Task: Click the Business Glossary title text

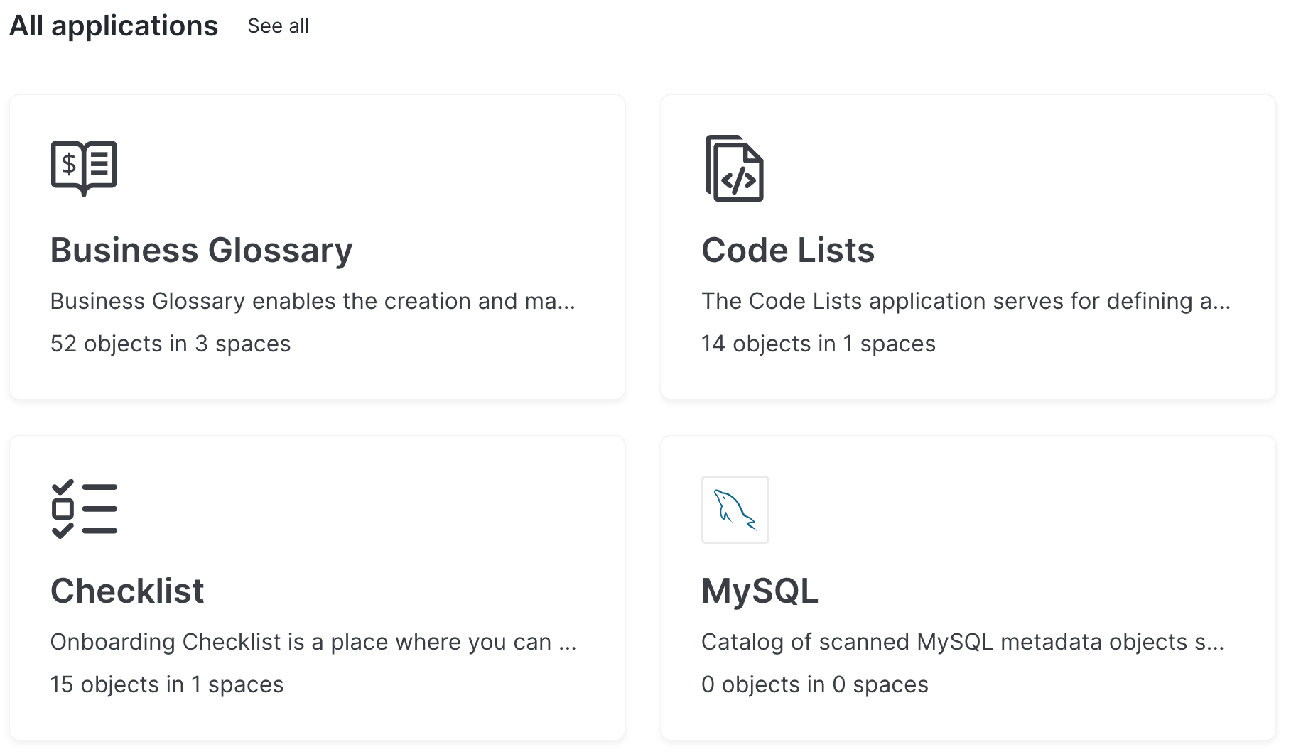Action: [x=201, y=250]
